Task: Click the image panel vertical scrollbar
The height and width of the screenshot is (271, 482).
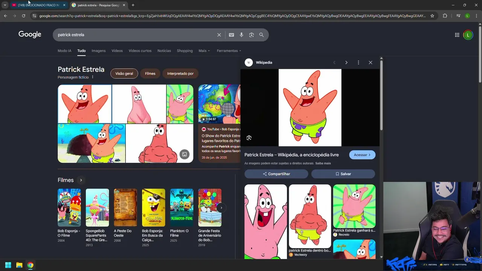Action: (x=381, y=96)
